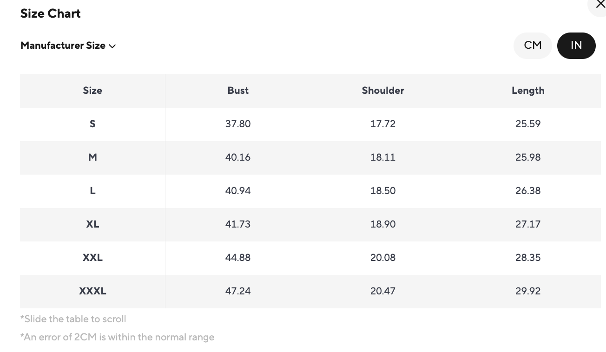The image size is (606, 352).
Task: Select the M size row label
Action: click(x=92, y=157)
